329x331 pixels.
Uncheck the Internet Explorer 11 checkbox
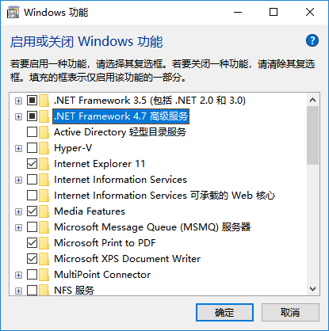click(32, 164)
